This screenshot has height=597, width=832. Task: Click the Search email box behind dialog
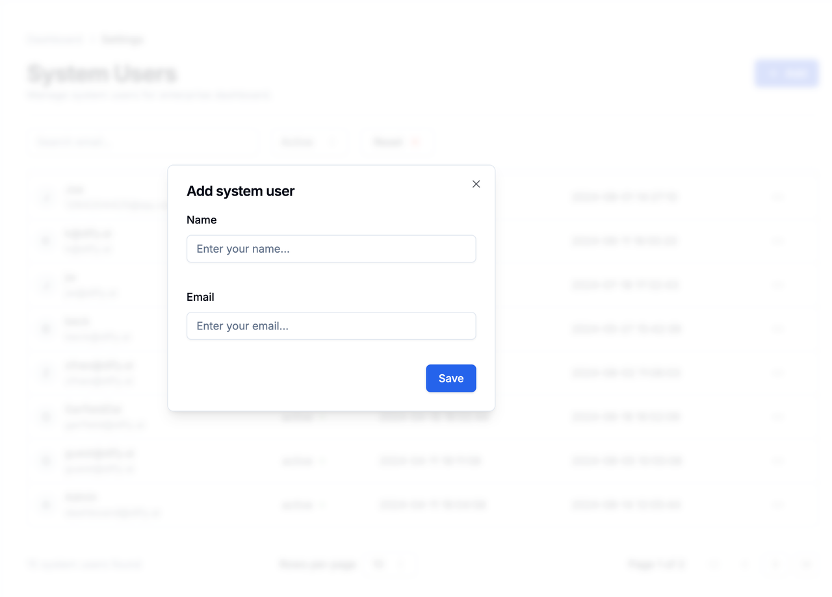[x=143, y=142]
